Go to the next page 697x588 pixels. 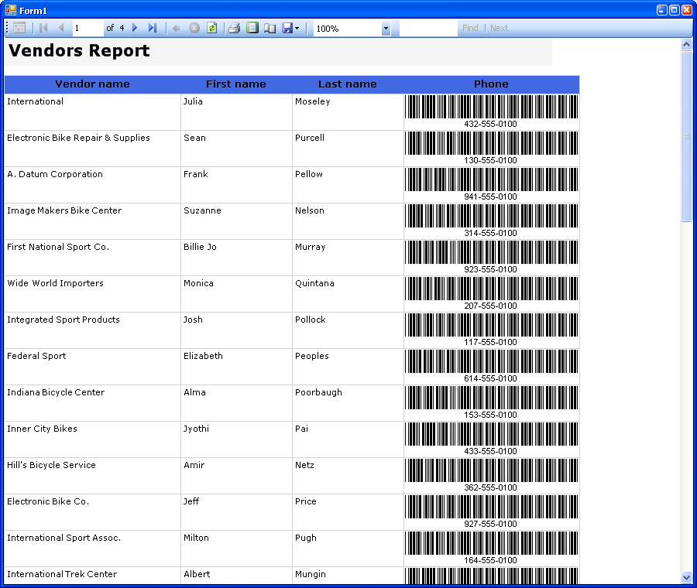pyautogui.click(x=135, y=28)
